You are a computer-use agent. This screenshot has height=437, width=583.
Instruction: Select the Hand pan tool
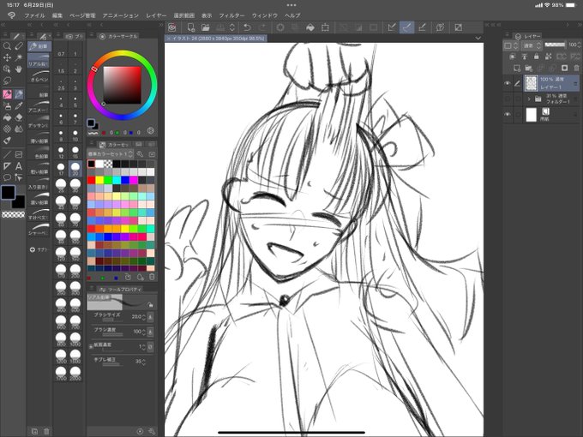point(19,69)
